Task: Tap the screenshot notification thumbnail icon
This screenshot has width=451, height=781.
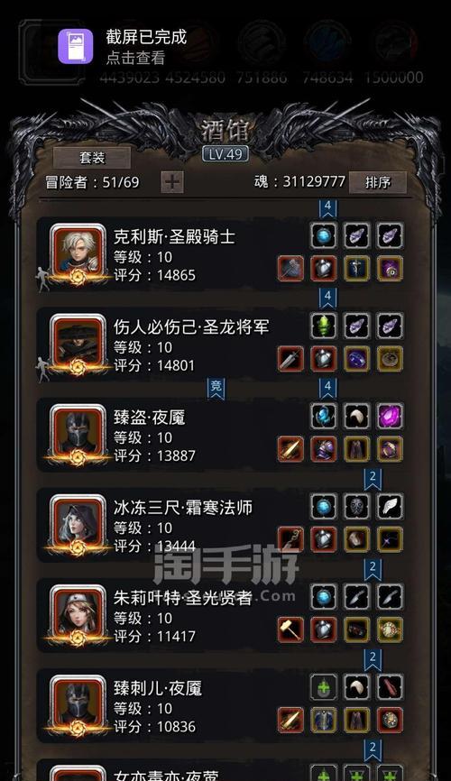Action: click(75, 46)
